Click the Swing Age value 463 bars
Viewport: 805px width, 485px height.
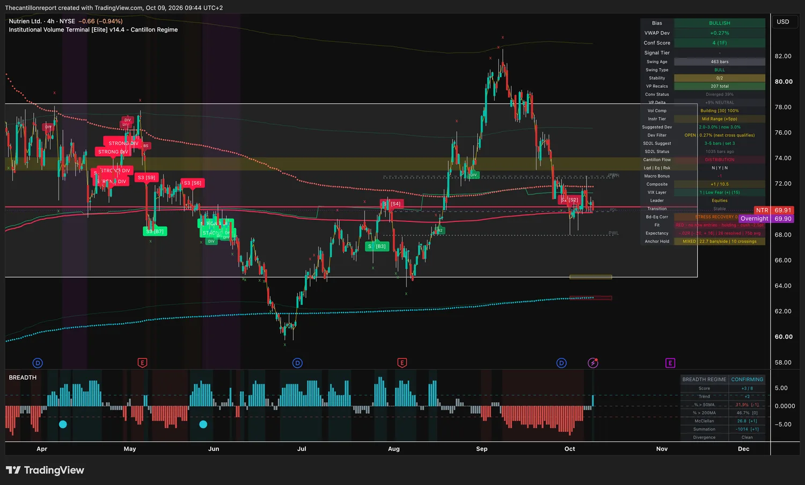(720, 62)
